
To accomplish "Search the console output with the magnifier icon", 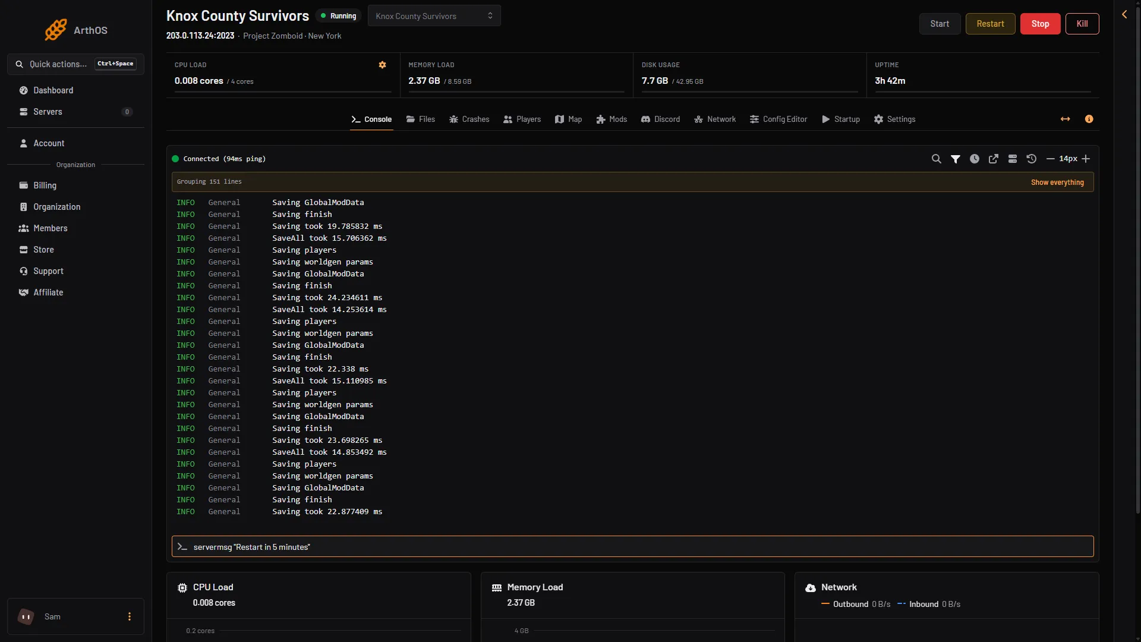I will pyautogui.click(x=936, y=159).
